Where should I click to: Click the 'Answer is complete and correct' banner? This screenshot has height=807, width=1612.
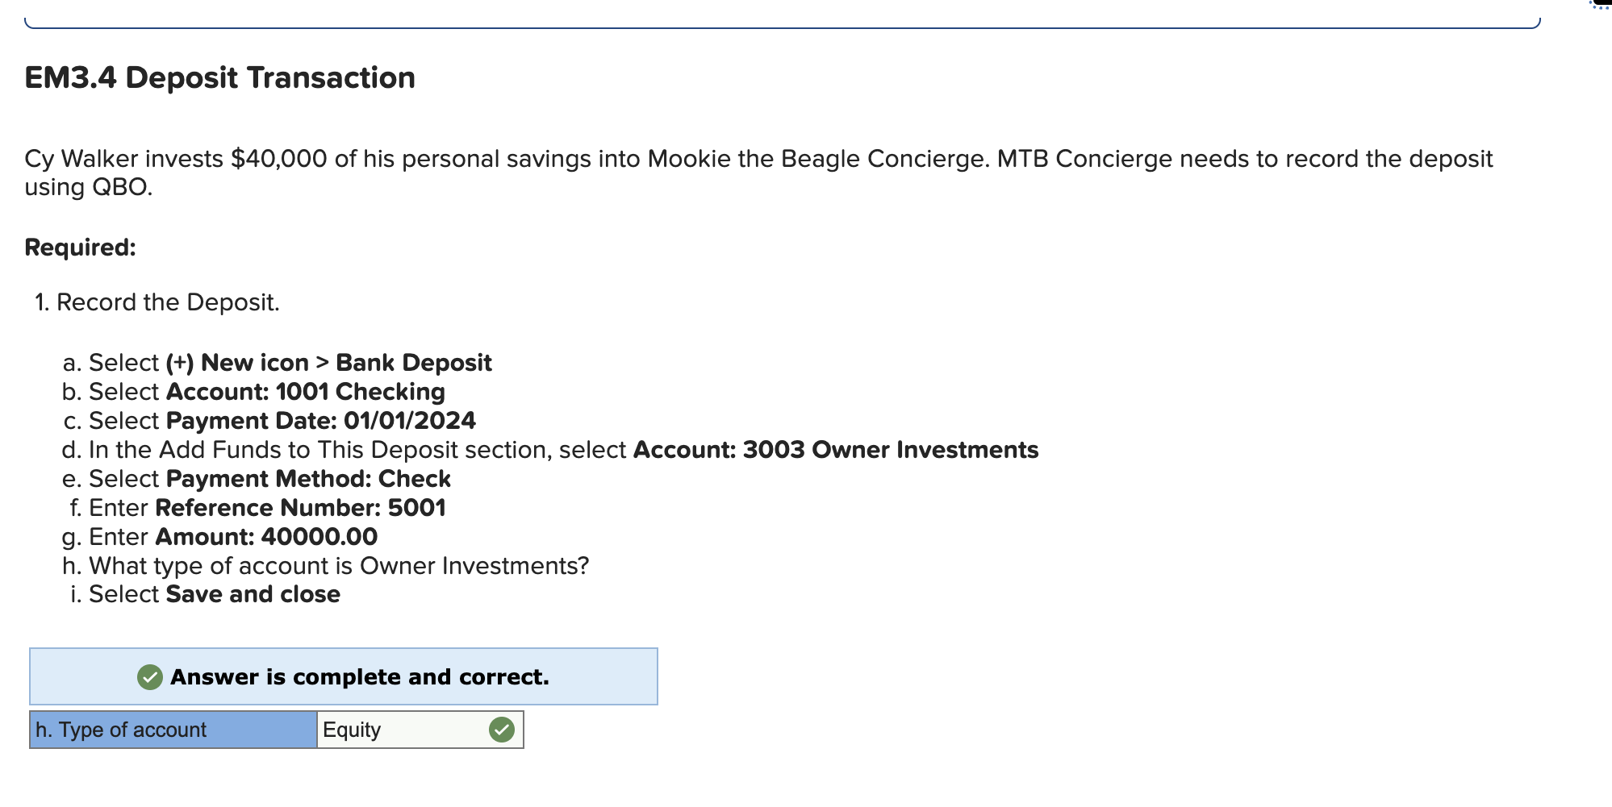(x=344, y=676)
